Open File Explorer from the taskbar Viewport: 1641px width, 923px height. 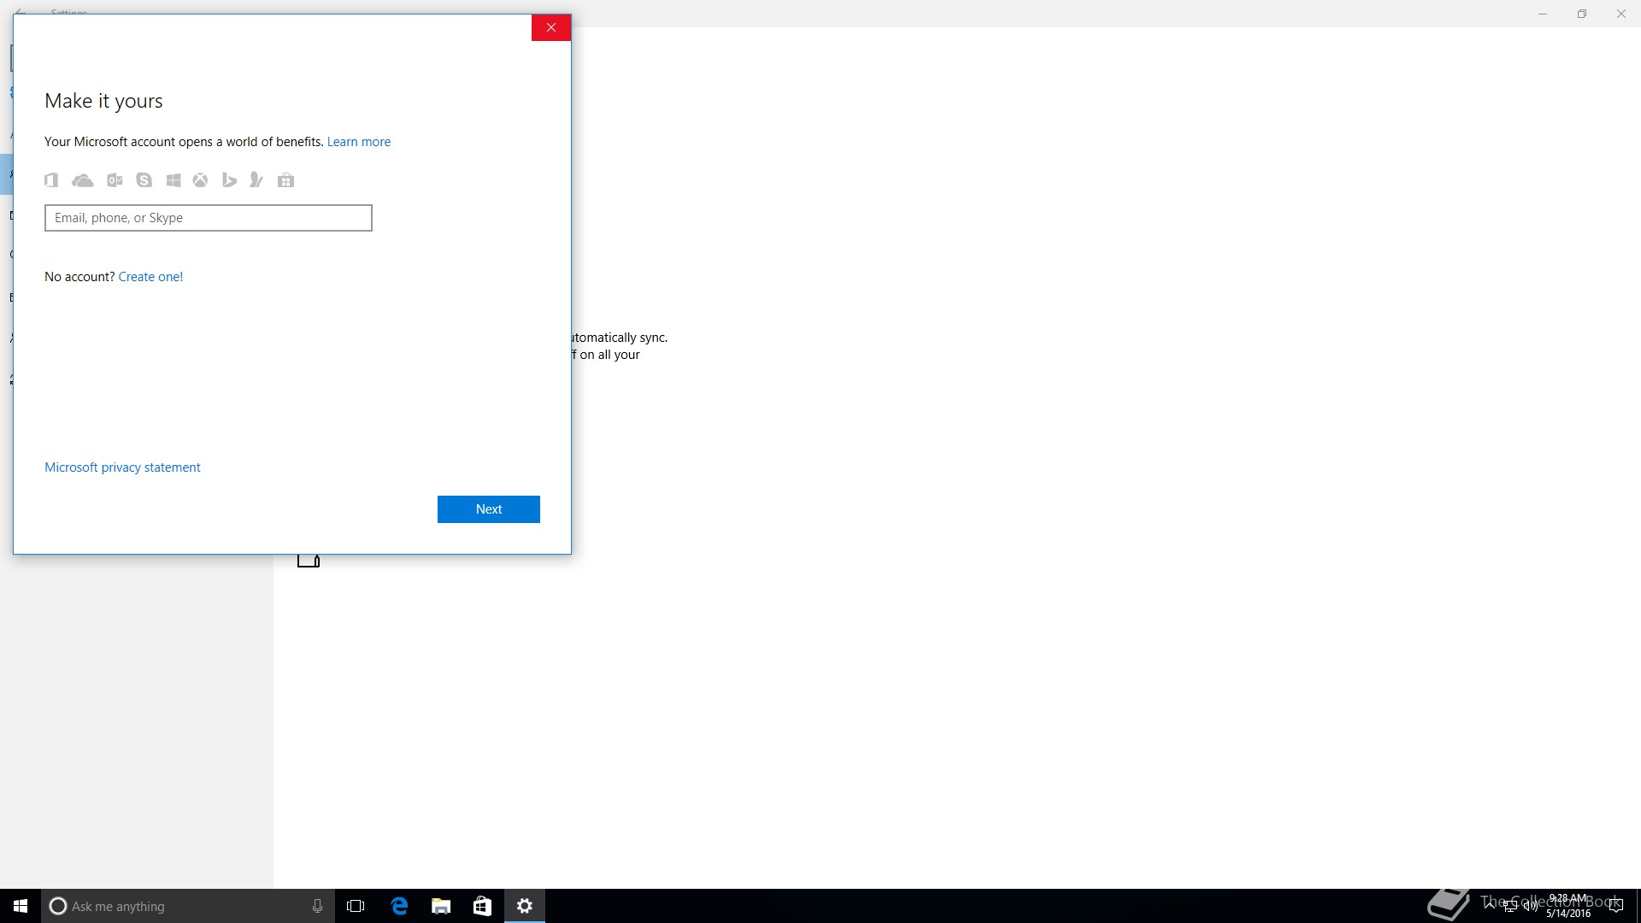(x=441, y=906)
